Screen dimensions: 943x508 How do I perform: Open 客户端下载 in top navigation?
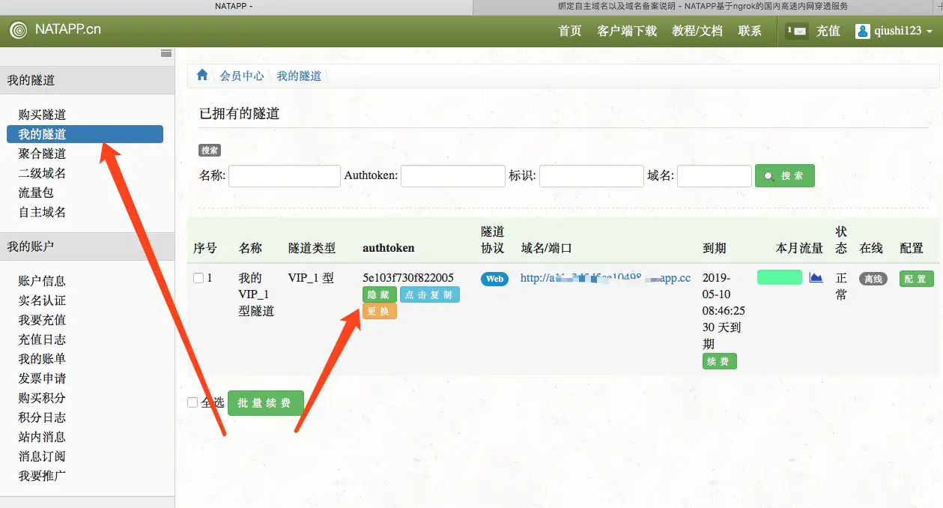[x=627, y=31]
